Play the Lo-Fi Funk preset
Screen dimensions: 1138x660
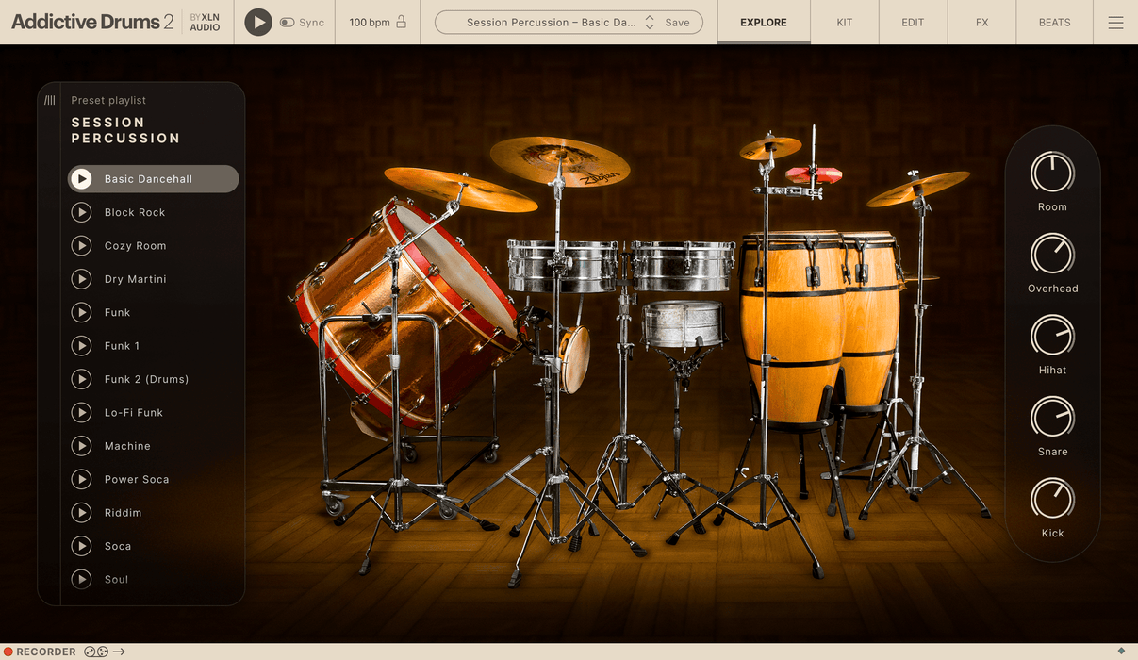coord(82,413)
